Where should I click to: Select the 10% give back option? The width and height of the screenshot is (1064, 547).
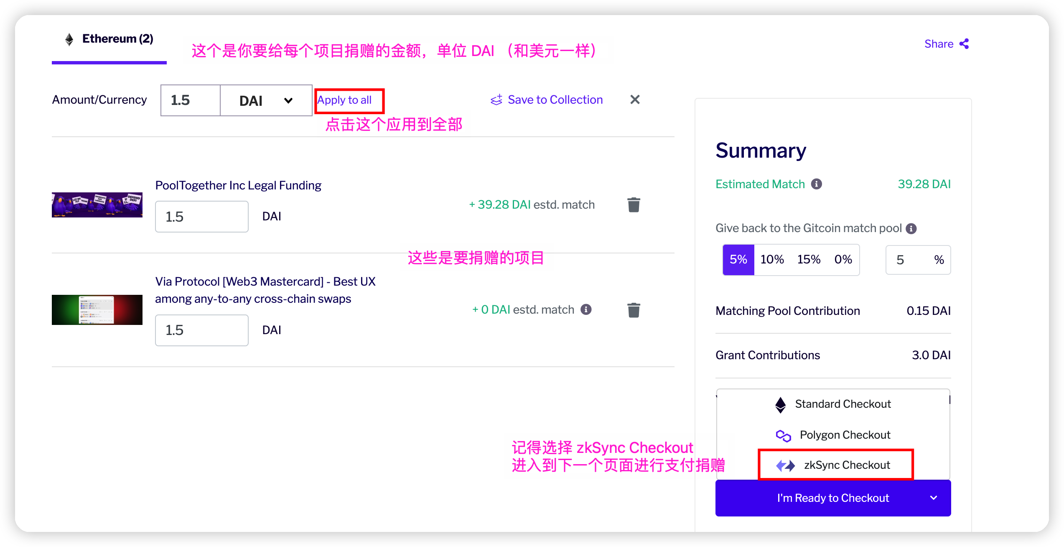click(772, 260)
